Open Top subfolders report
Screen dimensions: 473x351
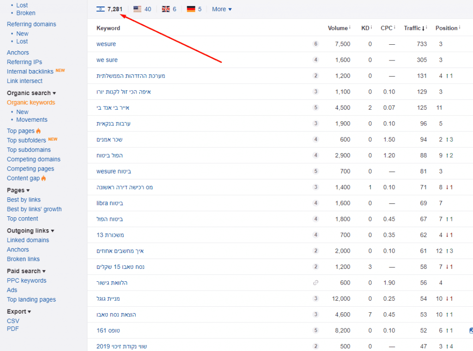coord(26,140)
